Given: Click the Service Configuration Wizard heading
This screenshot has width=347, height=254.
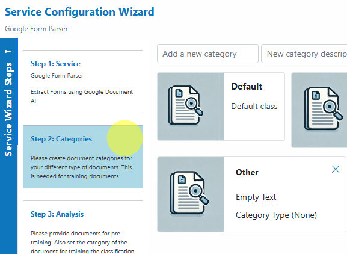Looking at the screenshot, I should tap(79, 12).
